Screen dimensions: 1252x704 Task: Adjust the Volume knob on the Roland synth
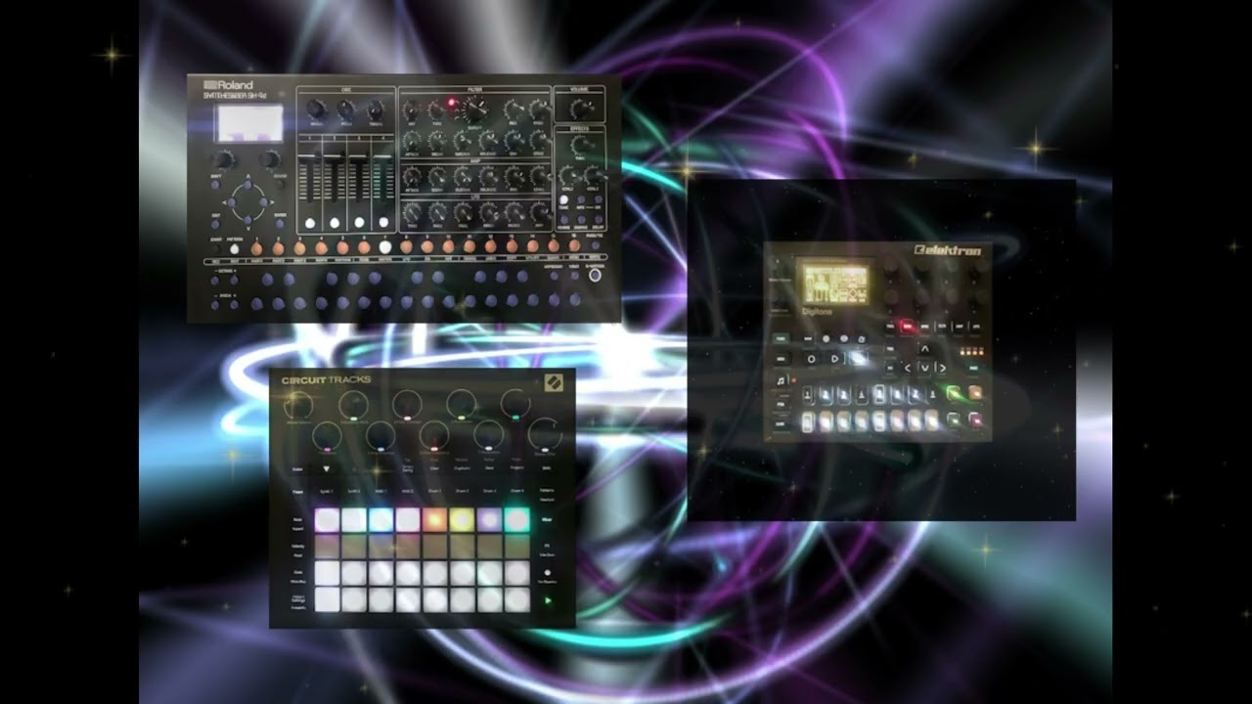pos(581,108)
